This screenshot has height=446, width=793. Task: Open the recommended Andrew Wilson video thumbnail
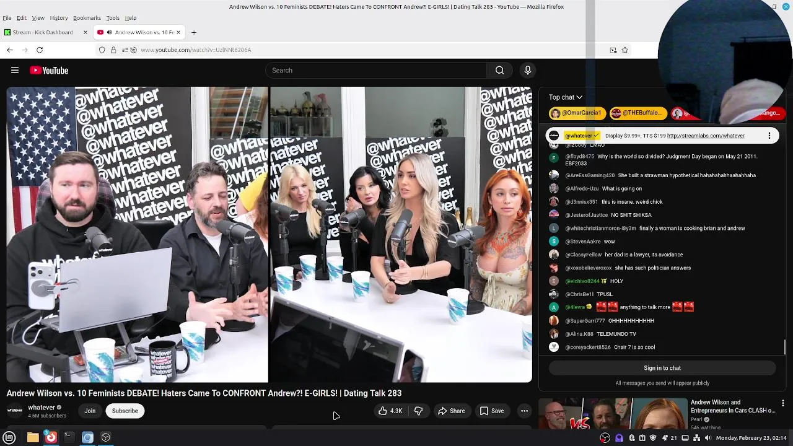(612, 414)
